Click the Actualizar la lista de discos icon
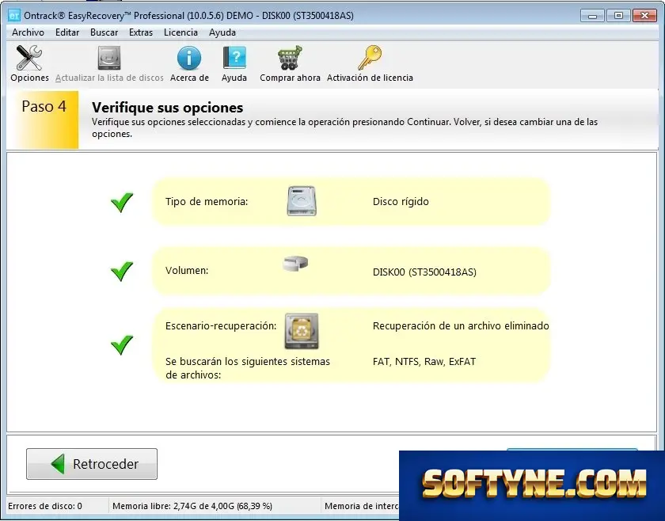This screenshot has height=521, width=665. tap(109, 58)
